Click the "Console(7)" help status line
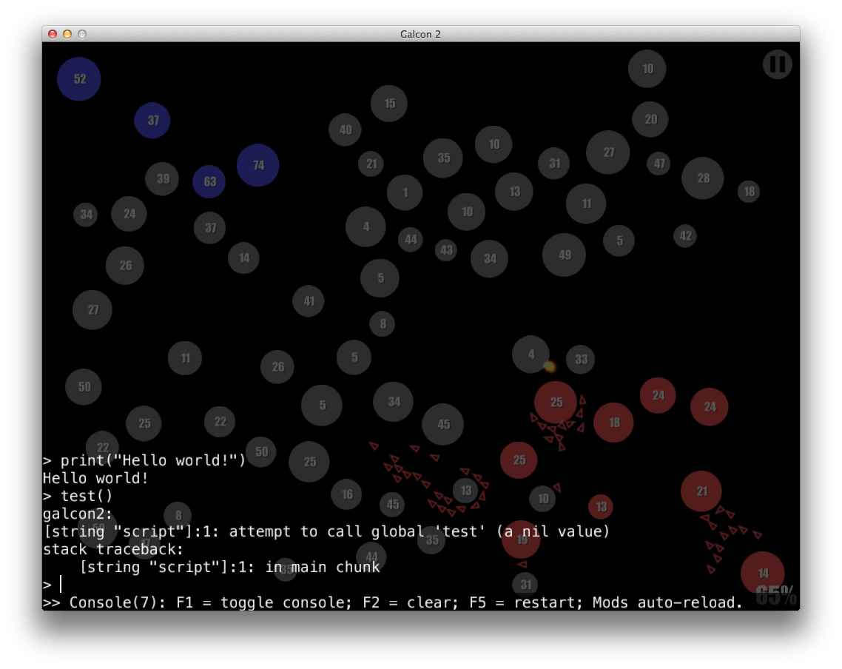This screenshot has width=842, height=669. coord(393,602)
